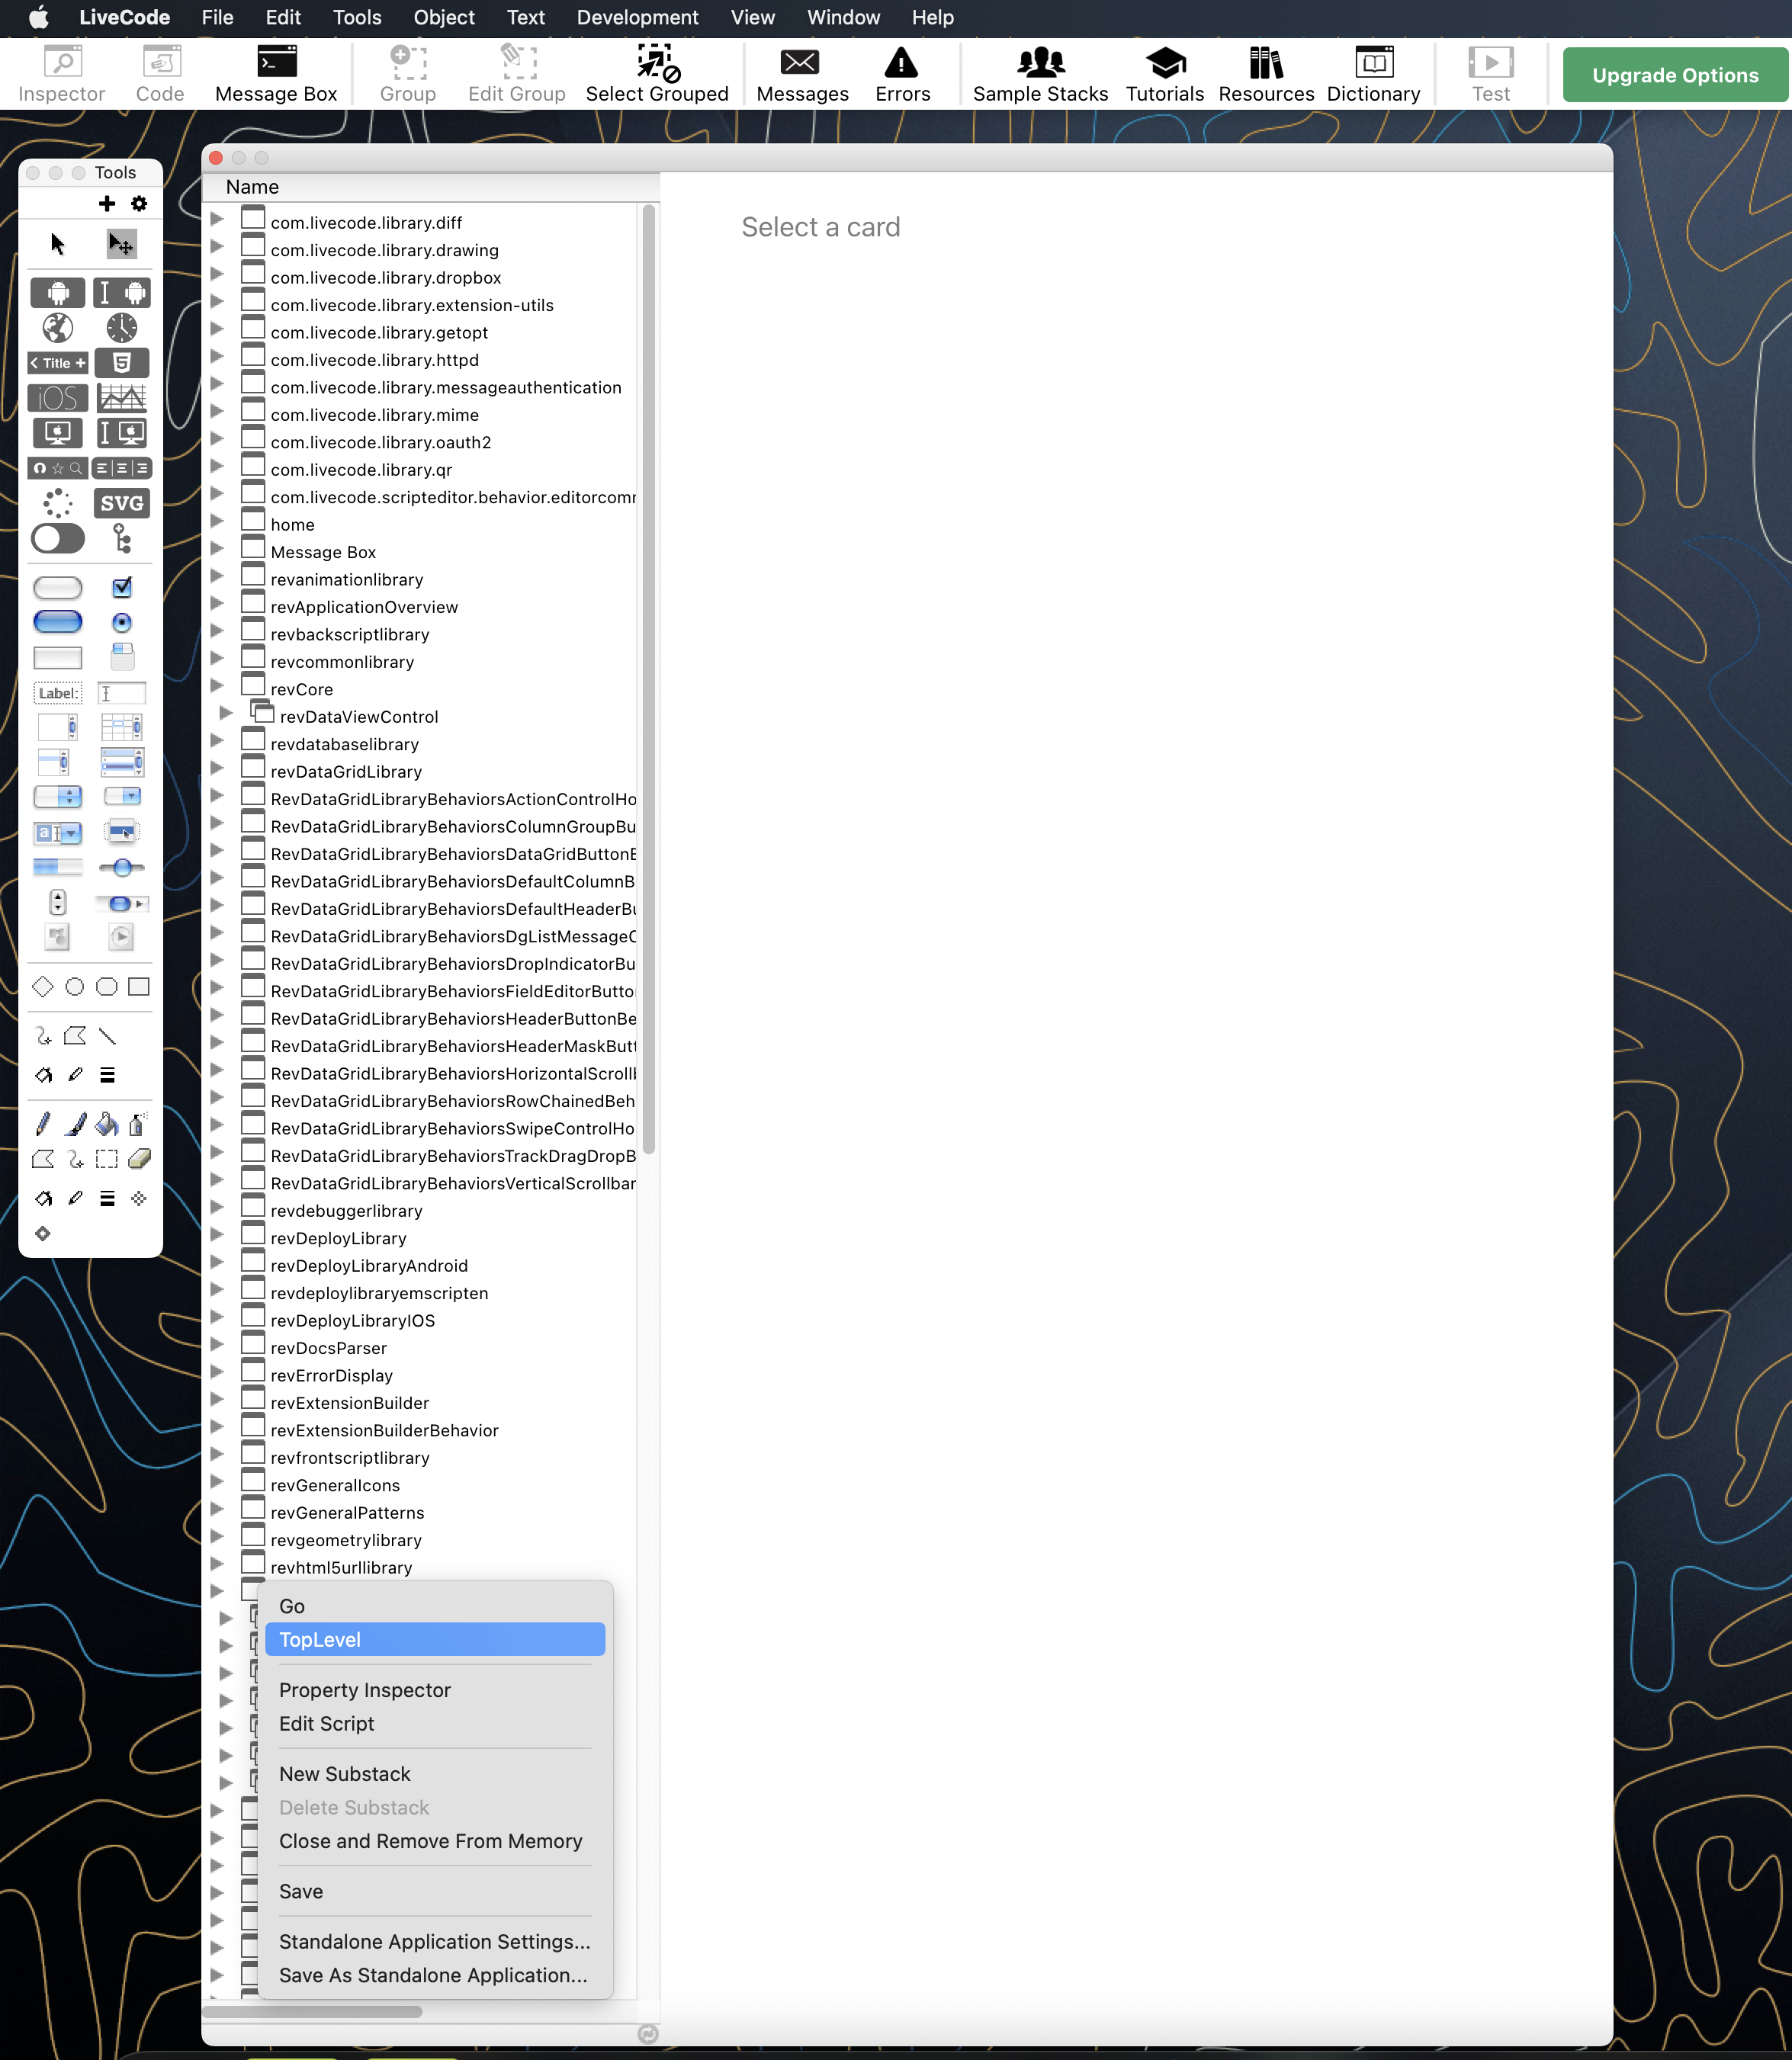Pick the switch button widget

(58, 538)
